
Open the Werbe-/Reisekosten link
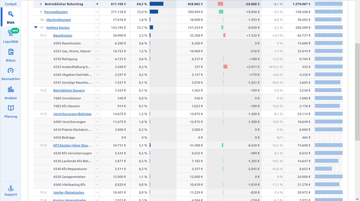69,192
